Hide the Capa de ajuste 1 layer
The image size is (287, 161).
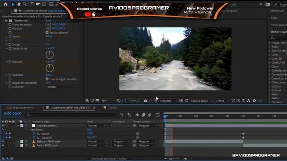tap(3, 126)
